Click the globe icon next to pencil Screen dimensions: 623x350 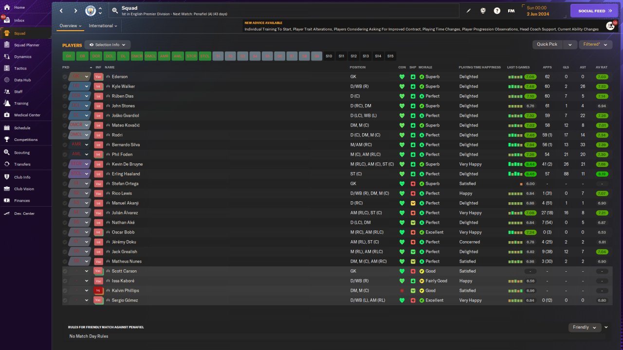tap(483, 11)
